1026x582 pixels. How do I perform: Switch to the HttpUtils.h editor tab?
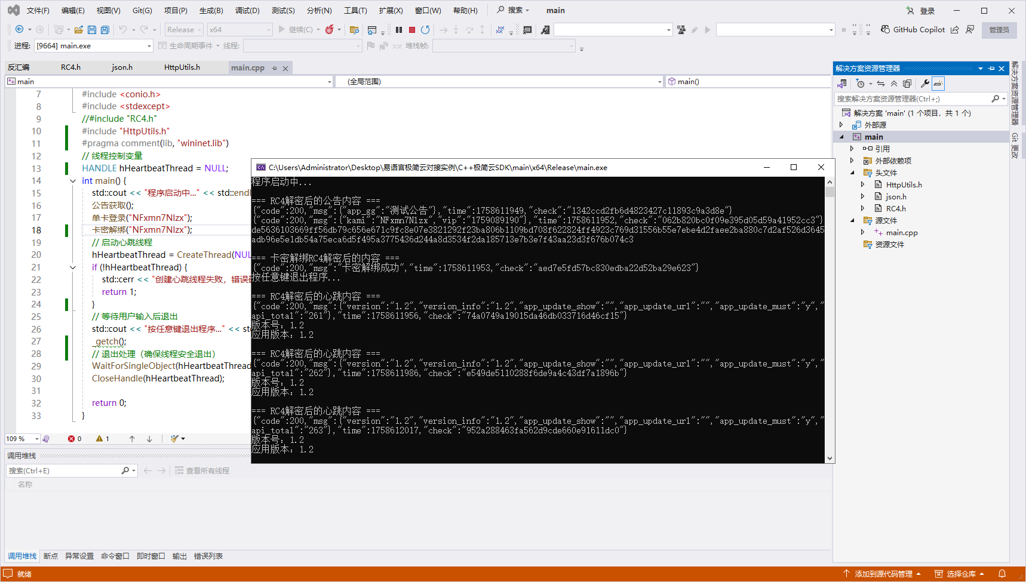pos(182,67)
